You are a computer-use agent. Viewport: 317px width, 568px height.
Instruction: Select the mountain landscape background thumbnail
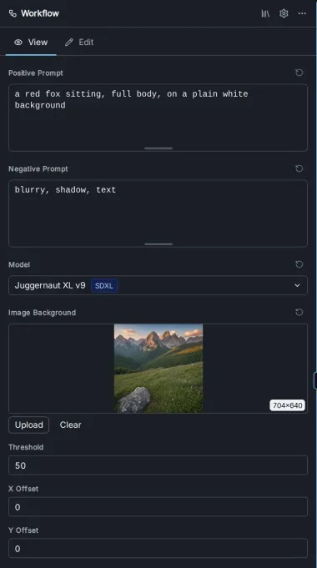point(158,369)
